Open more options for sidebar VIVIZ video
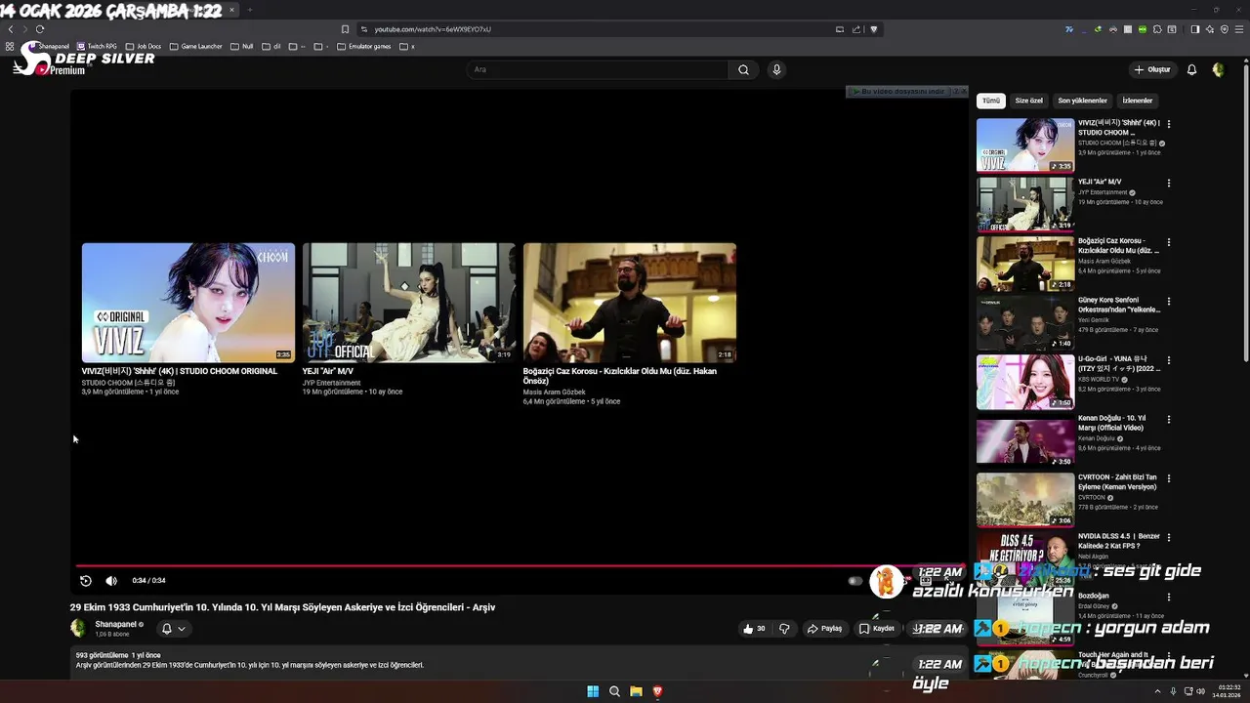 click(x=1168, y=124)
